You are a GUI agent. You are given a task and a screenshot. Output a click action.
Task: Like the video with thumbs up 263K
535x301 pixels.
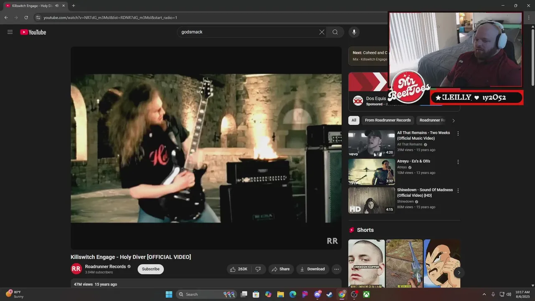pyautogui.click(x=238, y=269)
